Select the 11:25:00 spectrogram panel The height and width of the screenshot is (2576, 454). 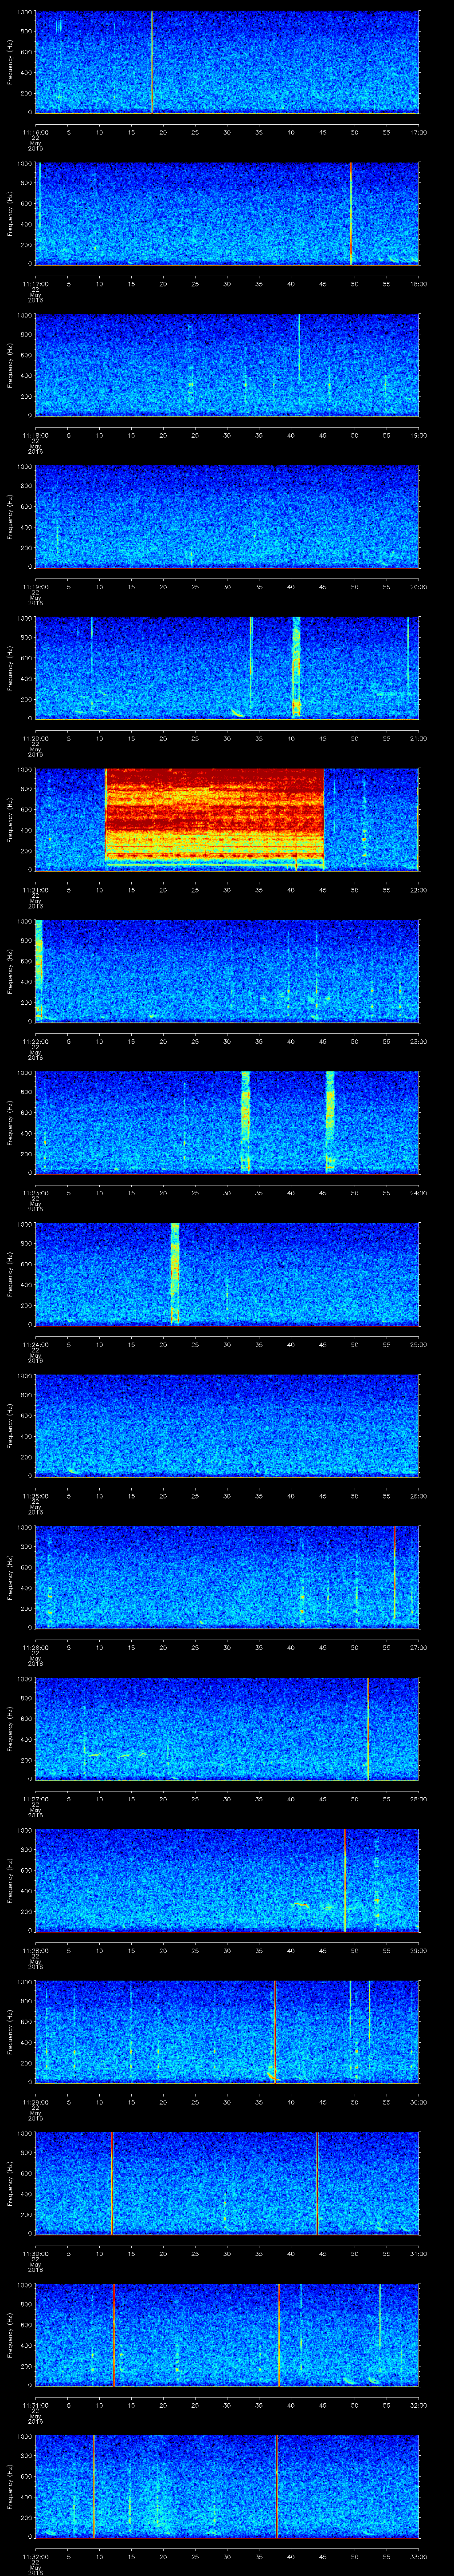(x=227, y=1425)
